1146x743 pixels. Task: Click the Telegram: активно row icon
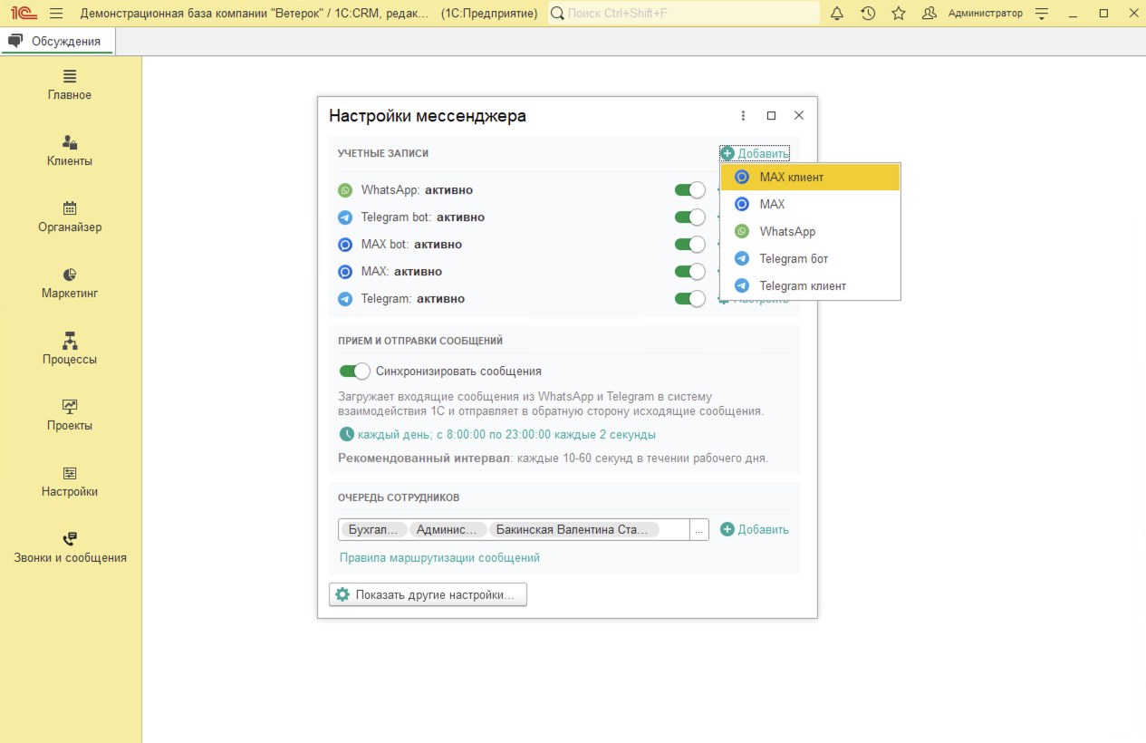pyautogui.click(x=345, y=299)
